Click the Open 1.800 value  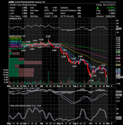pyautogui.click(x=24, y=8)
